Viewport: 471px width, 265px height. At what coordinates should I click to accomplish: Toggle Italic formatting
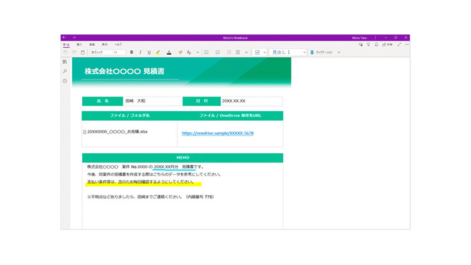pyautogui.click(x=140, y=52)
